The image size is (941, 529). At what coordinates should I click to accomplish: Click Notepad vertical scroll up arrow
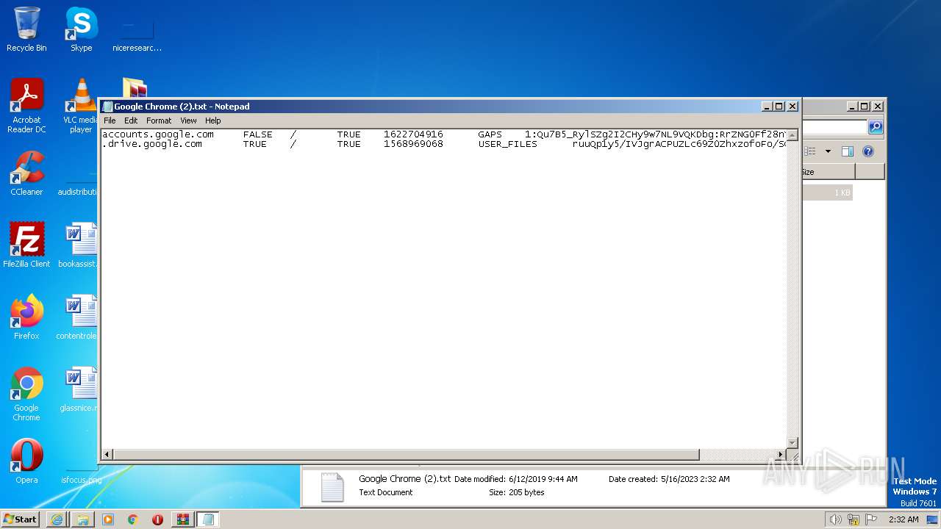click(x=792, y=135)
